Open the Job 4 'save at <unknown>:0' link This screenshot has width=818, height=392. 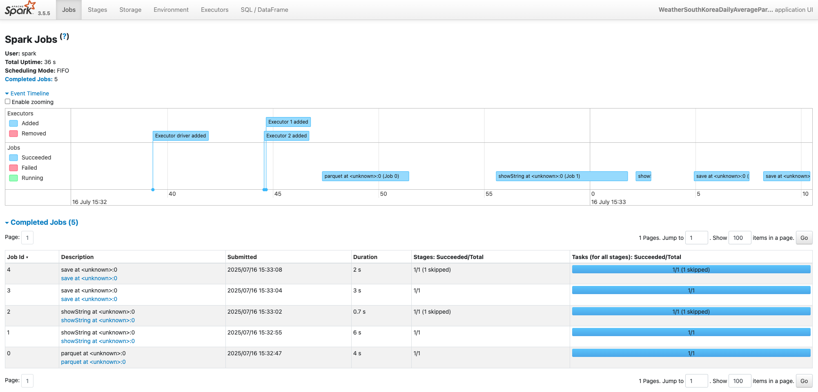[x=89, y=278]
